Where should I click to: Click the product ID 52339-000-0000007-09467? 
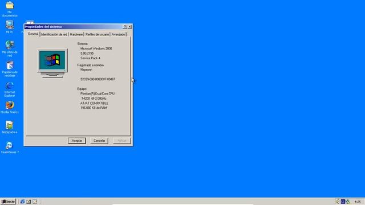pyautogui.click(x=98, y=79)
